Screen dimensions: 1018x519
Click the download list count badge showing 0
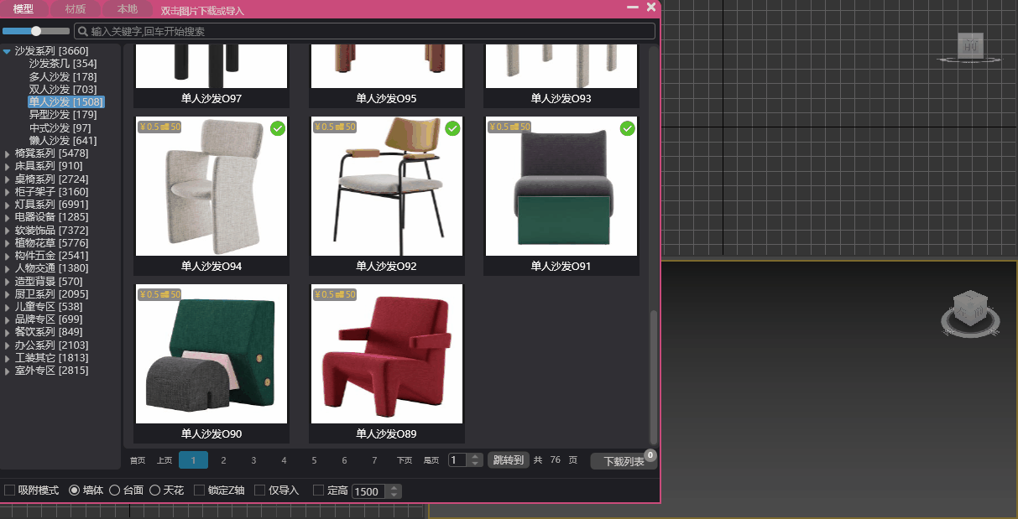tap(650, 454)
